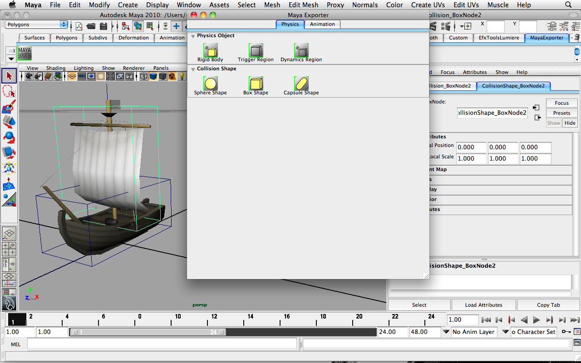The image size is (581, 363).
Task: Launch the Maya Exporter shelf button
Action: click(x=25, y=53)
